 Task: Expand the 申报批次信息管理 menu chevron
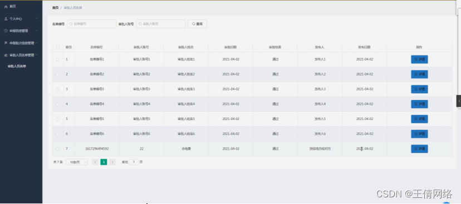point(37,43)
